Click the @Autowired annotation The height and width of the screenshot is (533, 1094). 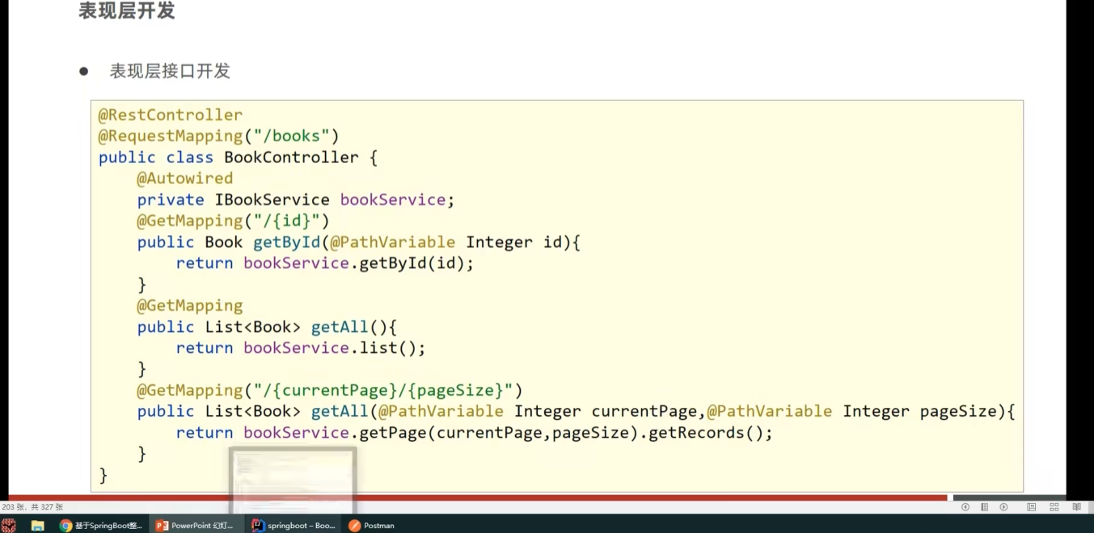(185, 178)
